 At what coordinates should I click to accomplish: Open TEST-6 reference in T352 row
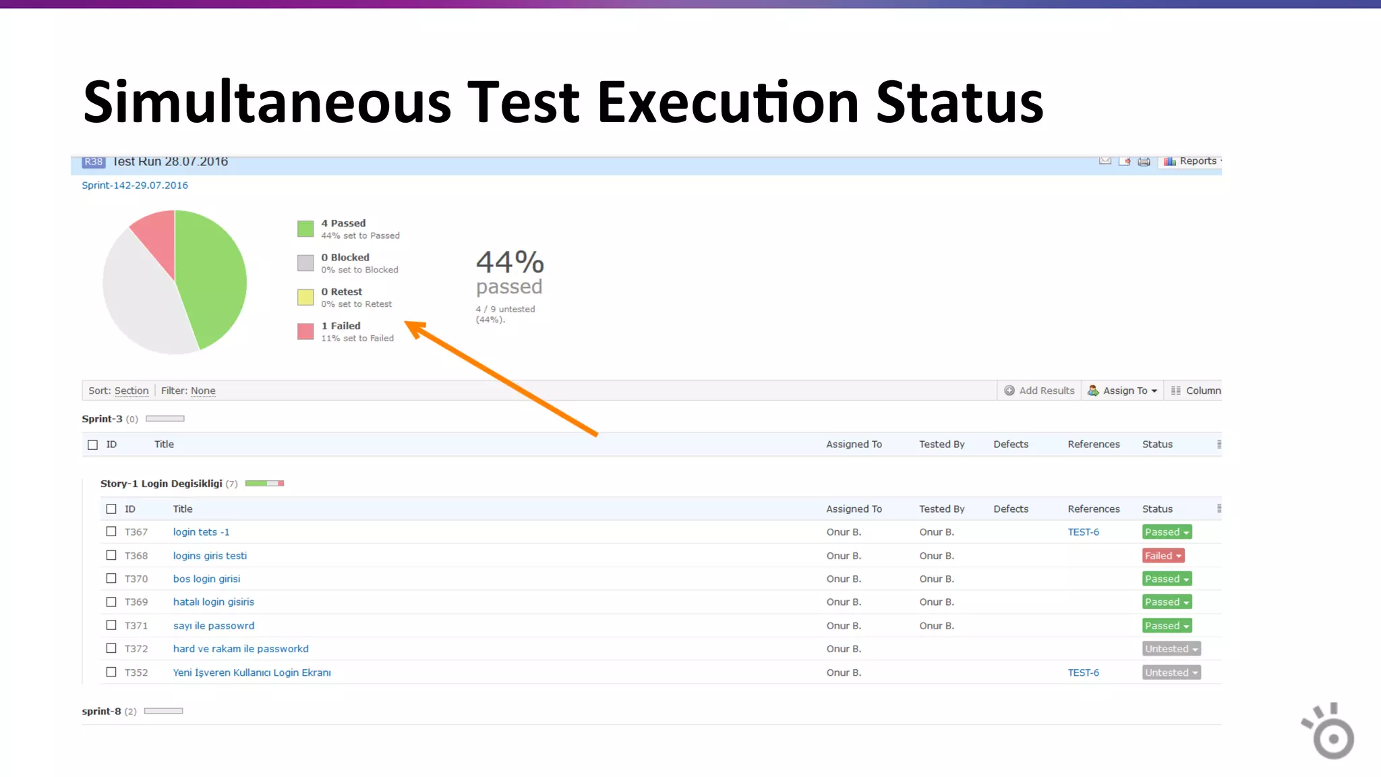[1083, 672]
